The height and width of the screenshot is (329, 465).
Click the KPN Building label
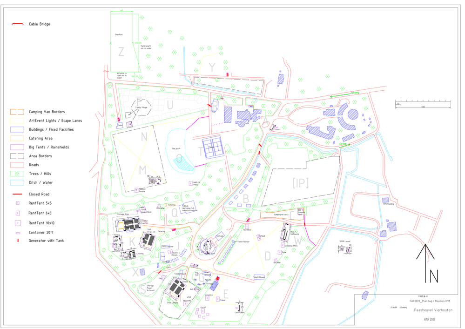pos(388,204)
